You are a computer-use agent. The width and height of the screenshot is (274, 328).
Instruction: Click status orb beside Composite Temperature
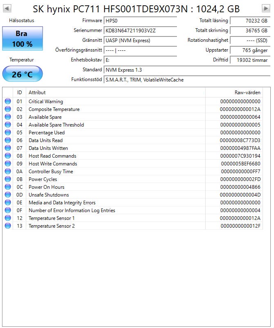tap(8, 109)
